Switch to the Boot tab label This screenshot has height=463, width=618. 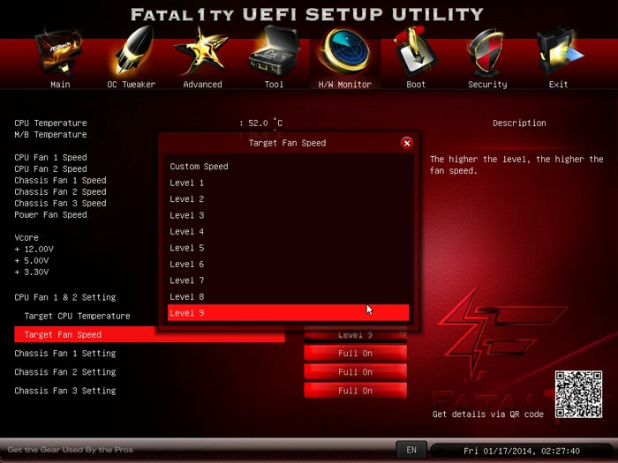(416, 85)
